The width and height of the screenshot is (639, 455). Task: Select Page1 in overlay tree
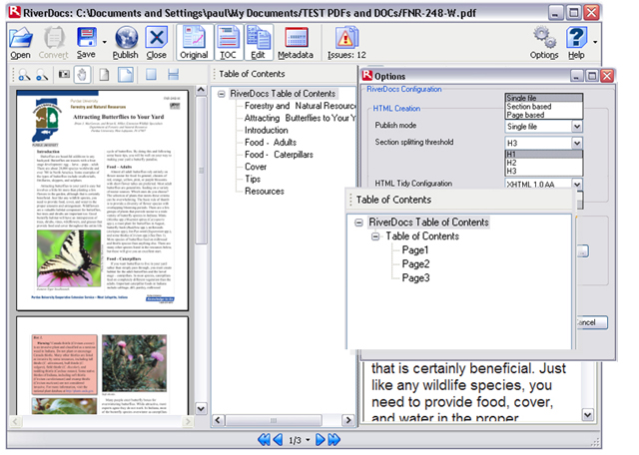[415, 250]
